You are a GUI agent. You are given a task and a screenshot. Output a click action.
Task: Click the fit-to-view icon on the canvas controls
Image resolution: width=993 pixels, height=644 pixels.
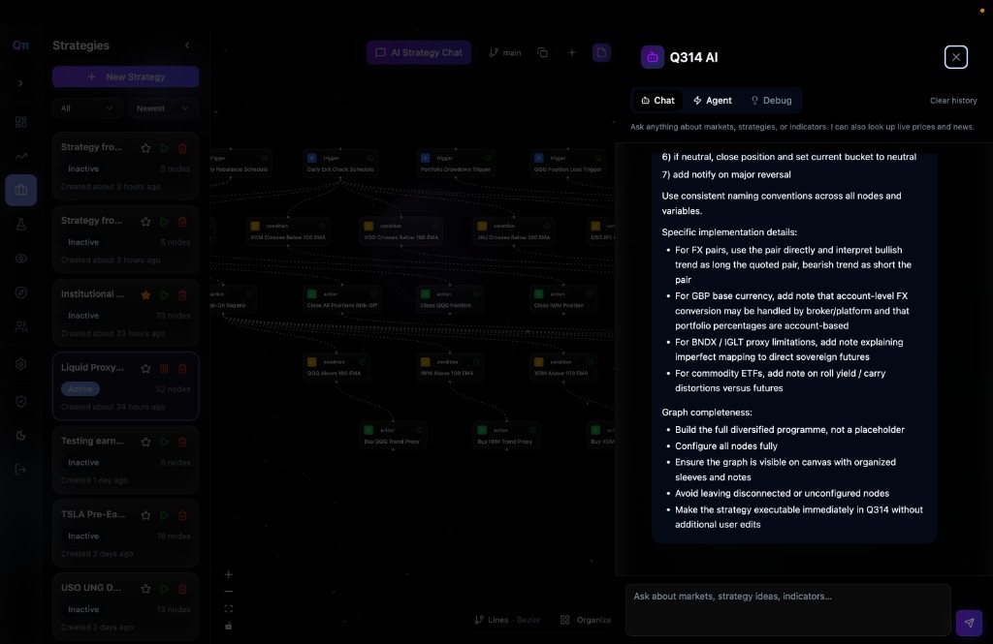point(228,608)
